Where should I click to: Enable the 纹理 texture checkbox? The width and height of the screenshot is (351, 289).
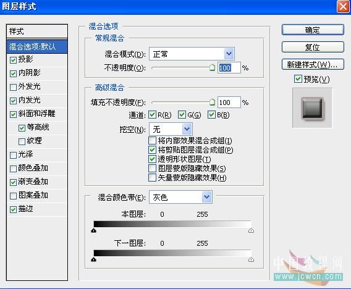tap(22, 141)
